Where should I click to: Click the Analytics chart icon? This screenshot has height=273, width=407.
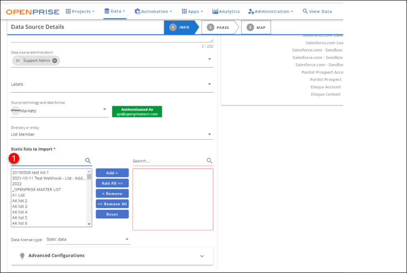[x=215, y=11]
